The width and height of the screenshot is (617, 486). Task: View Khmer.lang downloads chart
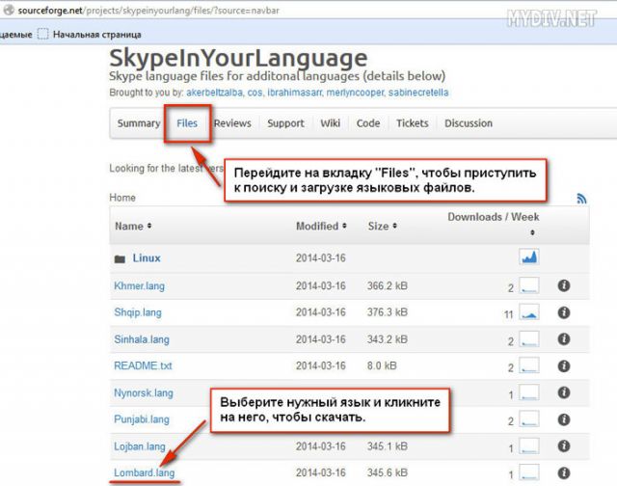pos(529,285)
